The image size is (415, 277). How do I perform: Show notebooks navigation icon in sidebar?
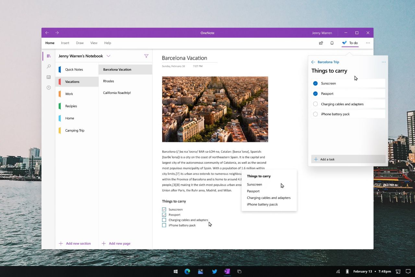(49, 56)
